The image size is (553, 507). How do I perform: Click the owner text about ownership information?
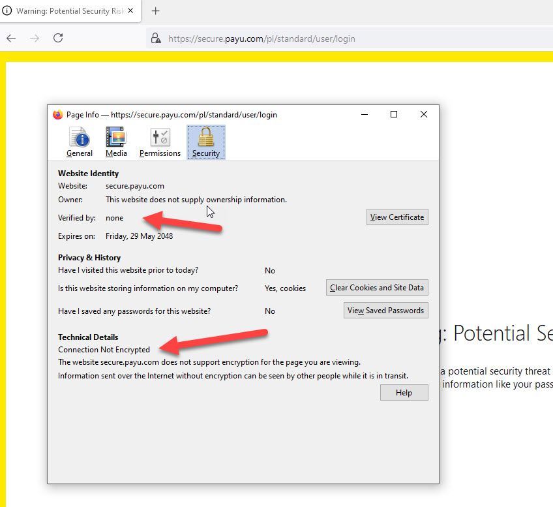(x=196, y=200)
